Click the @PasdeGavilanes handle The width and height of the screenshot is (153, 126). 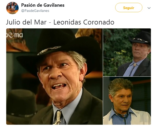[x=35, y=11]
